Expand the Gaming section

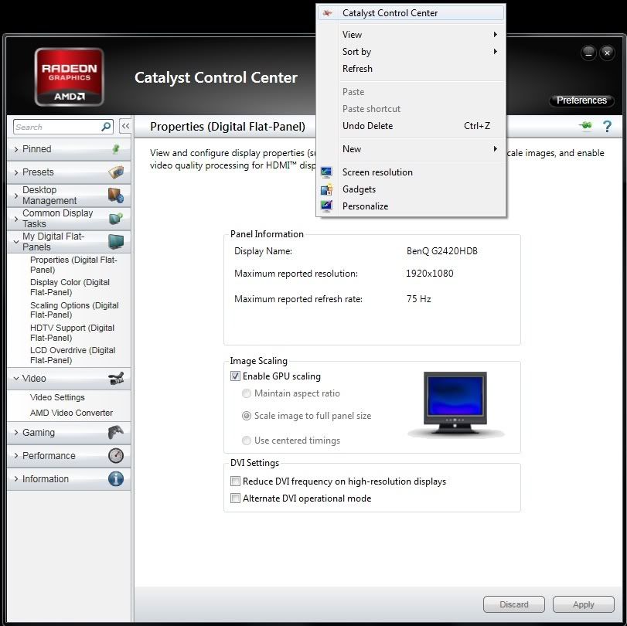69,433
